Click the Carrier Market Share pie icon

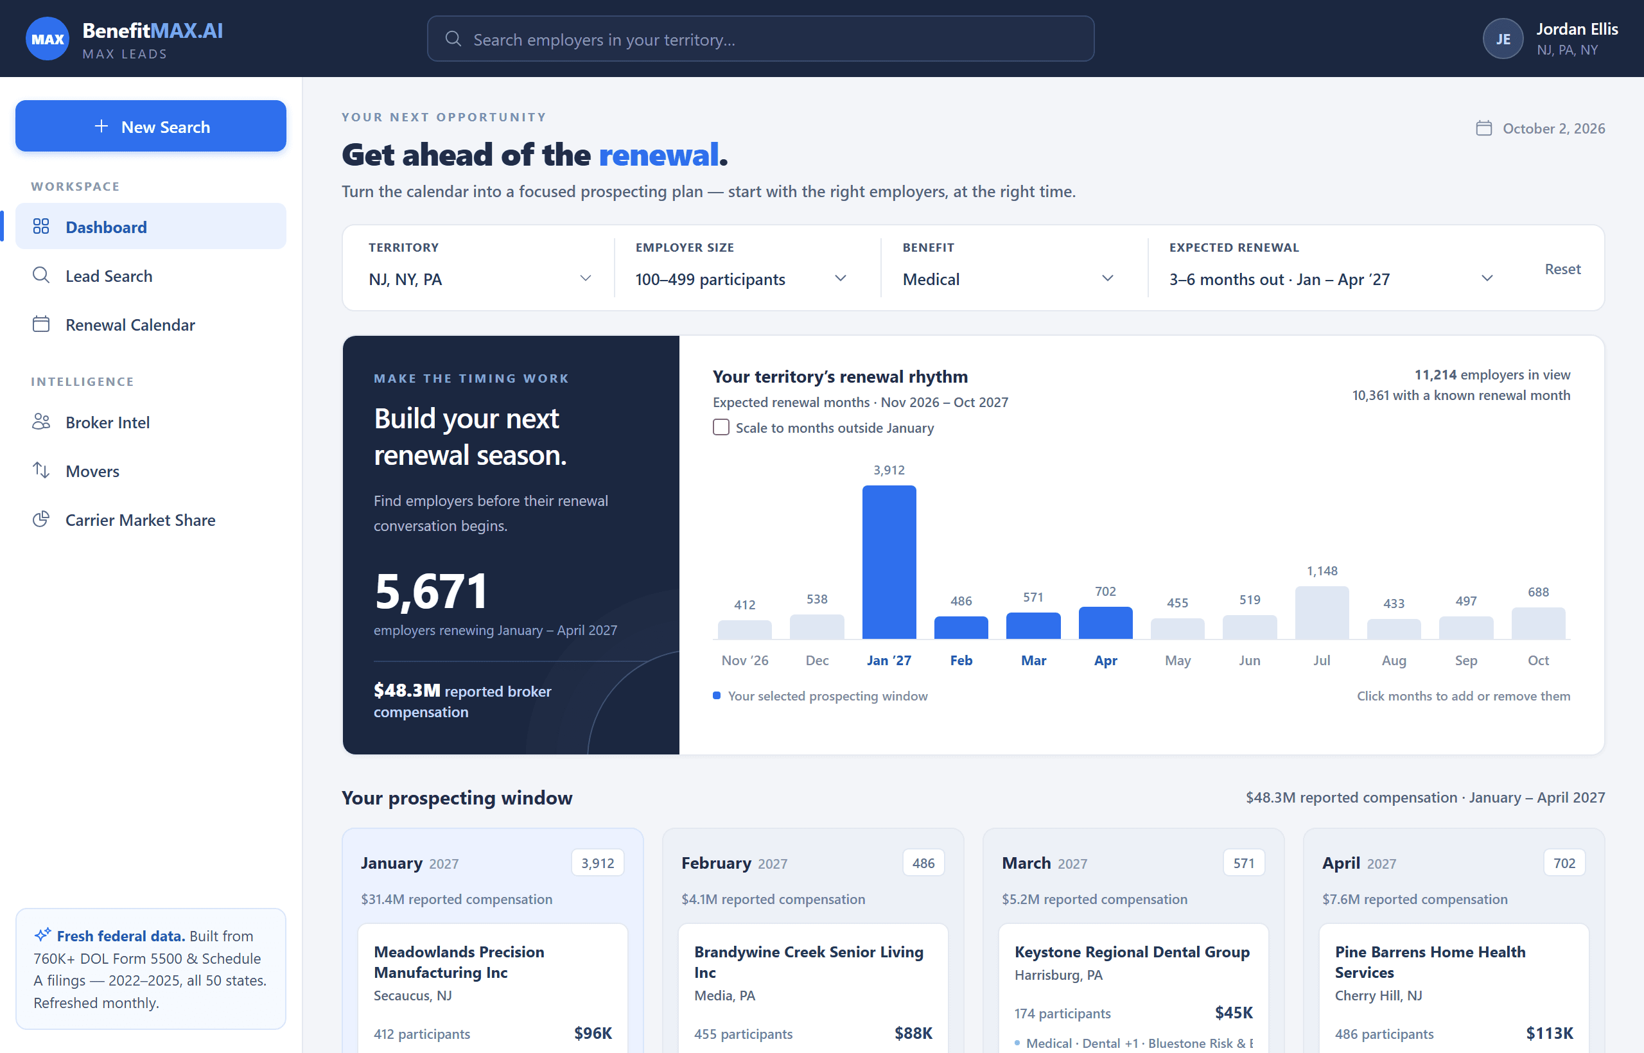coord(41,519)
